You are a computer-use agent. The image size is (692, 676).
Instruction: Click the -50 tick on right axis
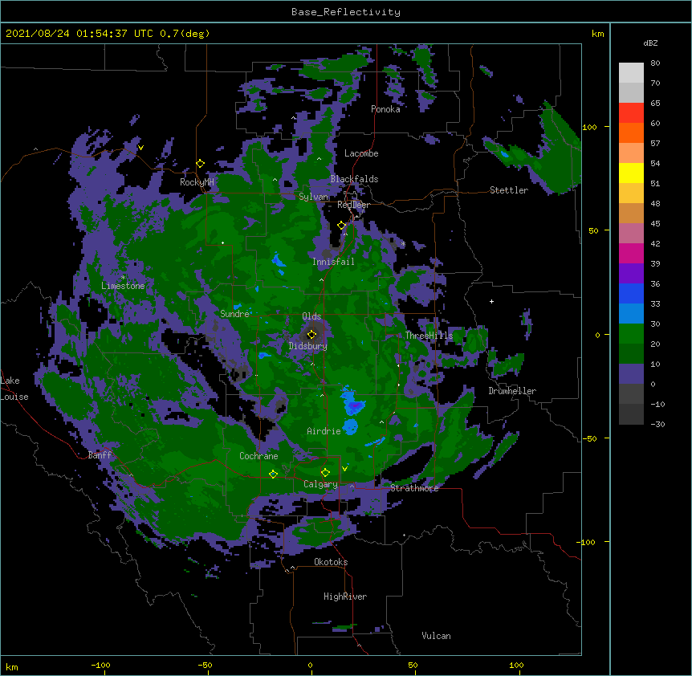pyautogui.click(x=589, y=438)
